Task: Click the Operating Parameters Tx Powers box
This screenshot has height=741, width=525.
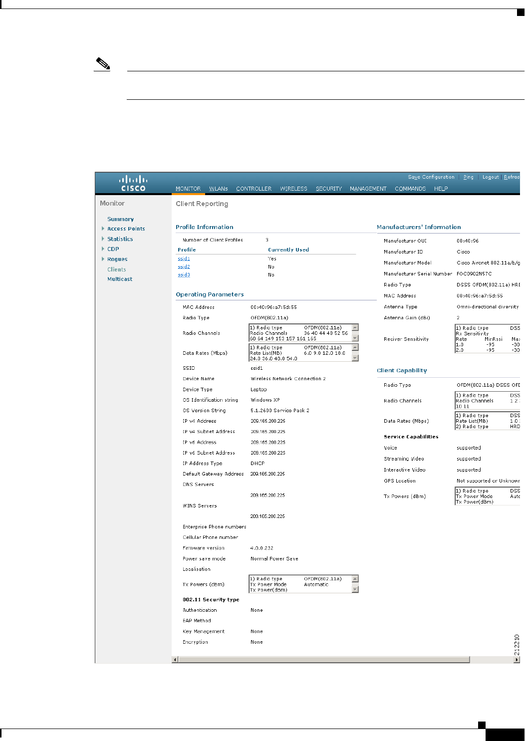Action: (303, 584)
